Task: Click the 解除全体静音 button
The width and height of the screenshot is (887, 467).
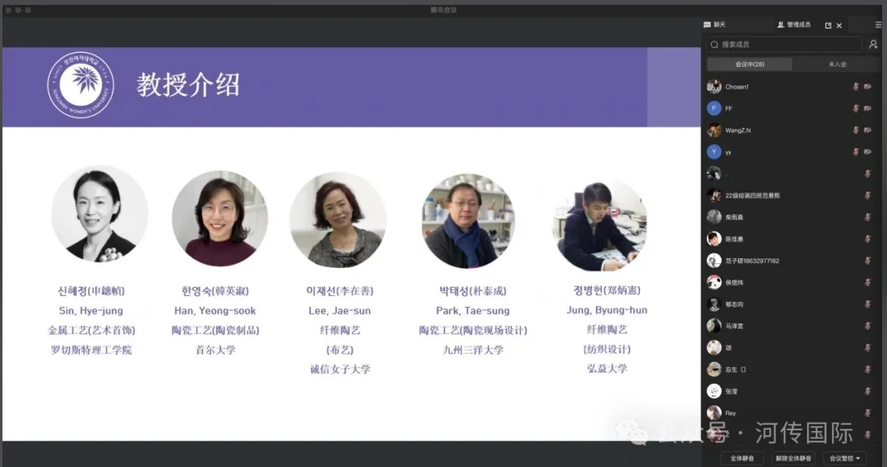Action: [x=793, y=458]
